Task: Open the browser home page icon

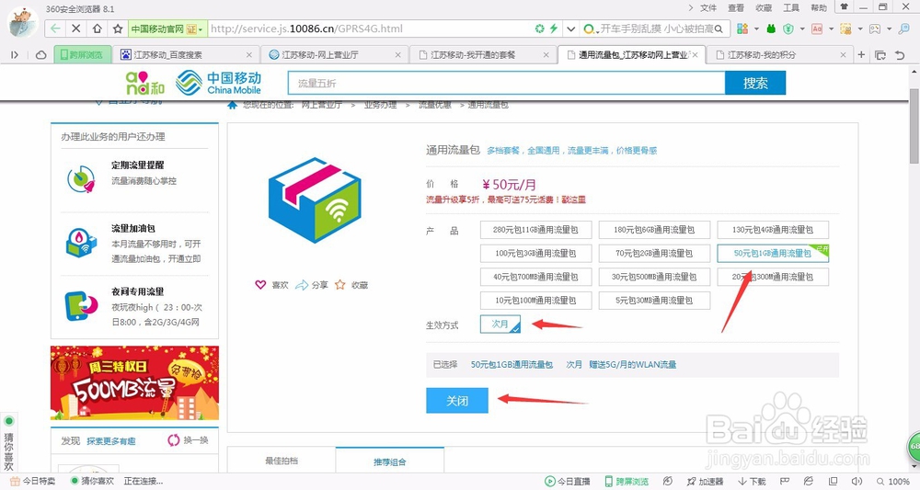Action: 97,28
